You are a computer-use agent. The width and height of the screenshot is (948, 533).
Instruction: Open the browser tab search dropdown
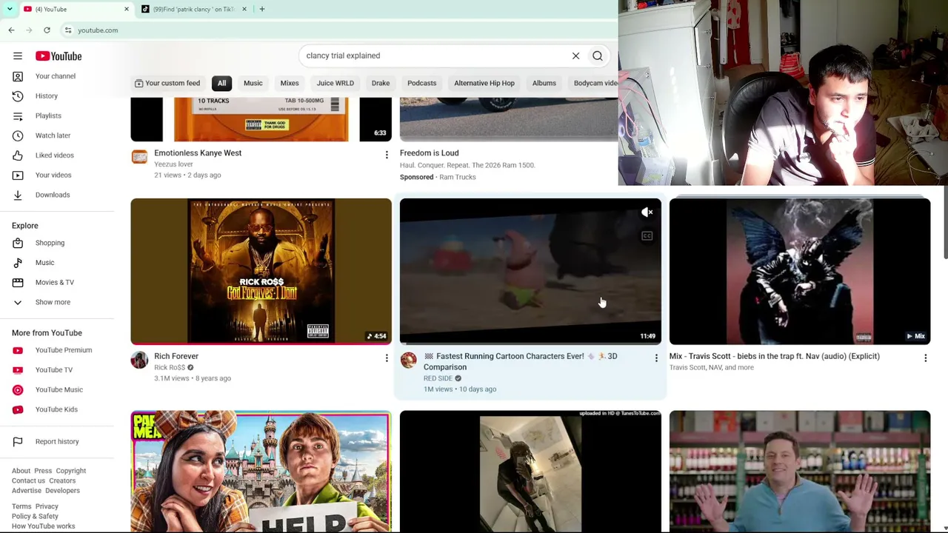[10, 9]
